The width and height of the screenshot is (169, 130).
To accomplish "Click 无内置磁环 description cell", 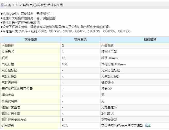I will 135,107.
